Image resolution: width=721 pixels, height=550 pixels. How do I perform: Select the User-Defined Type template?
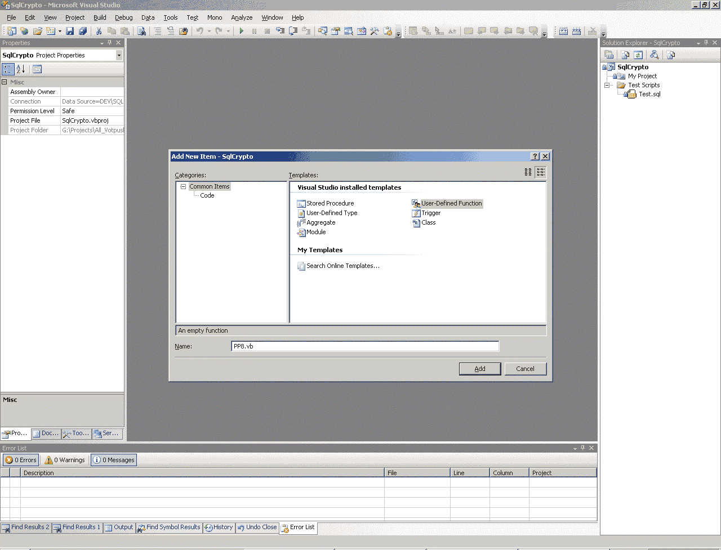click(327, 213)
